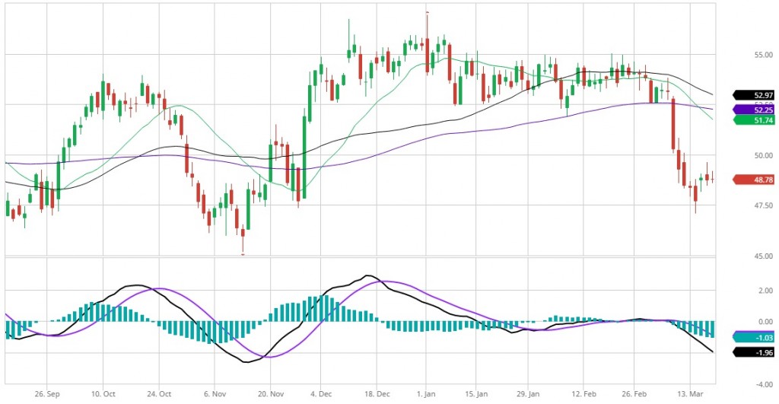Image resolution: width=779 pixels, height=404 pixels.
Task: Click the 20. Nov date label
Action: click(x=270, y=393)
